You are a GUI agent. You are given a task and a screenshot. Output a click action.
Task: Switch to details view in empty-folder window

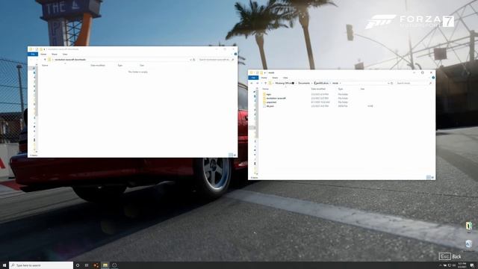(x=231, y=155)
